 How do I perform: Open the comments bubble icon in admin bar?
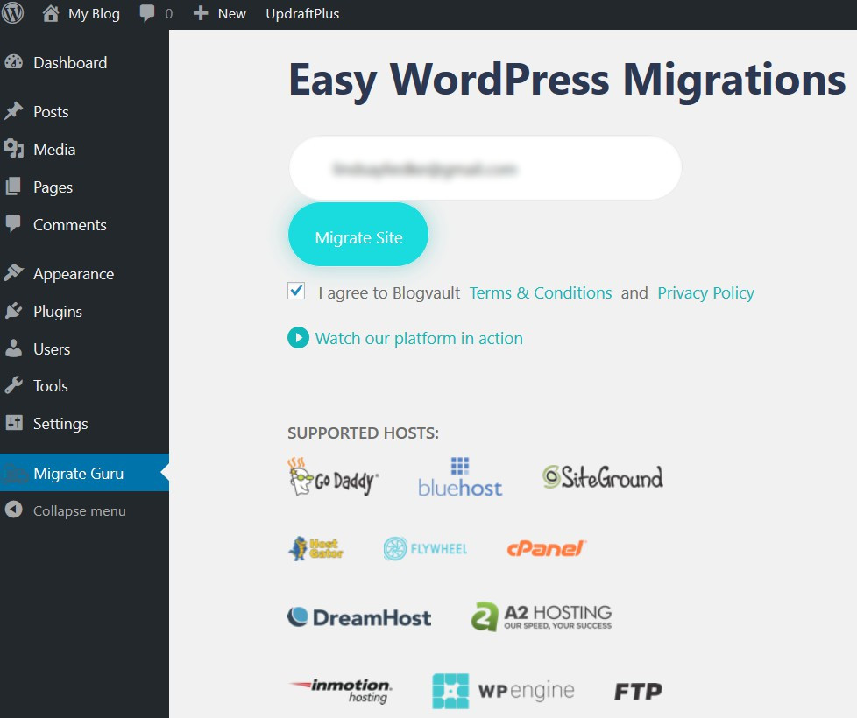pyautogui.click(x=147, y=13)
